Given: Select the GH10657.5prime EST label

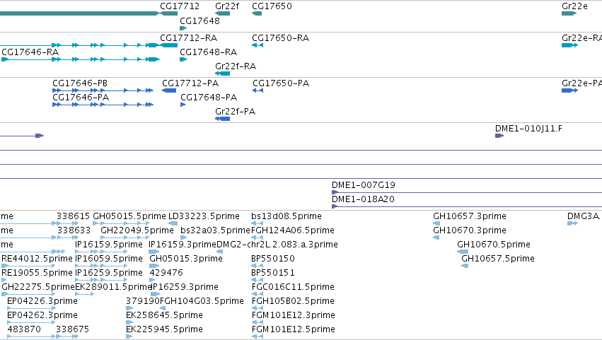Looking at the screenshot, I should [497, 259].
